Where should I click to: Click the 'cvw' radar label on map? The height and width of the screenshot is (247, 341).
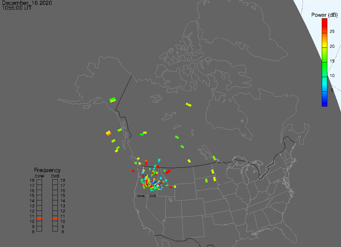coord(141,196)
